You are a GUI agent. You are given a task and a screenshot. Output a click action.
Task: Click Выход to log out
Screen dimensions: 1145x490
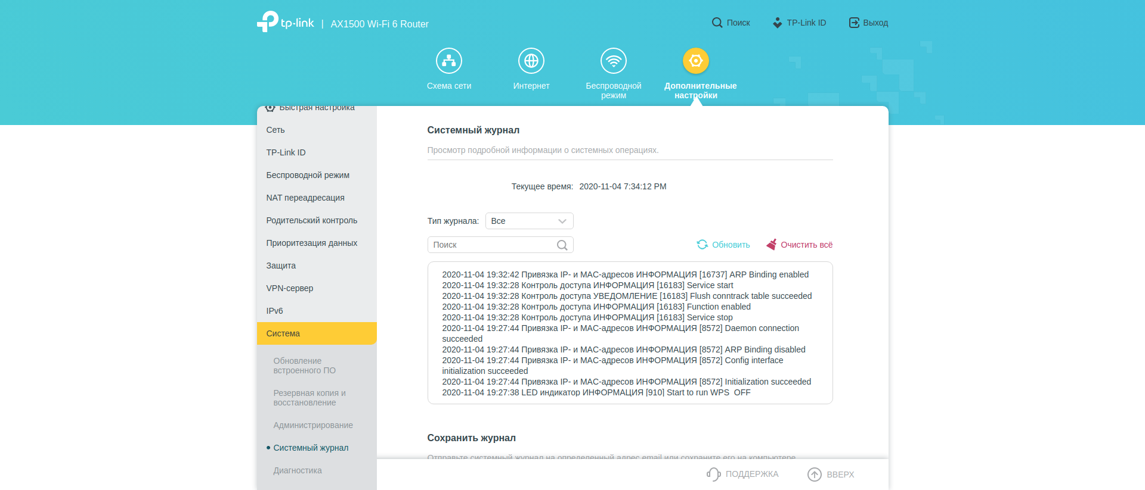868,23
